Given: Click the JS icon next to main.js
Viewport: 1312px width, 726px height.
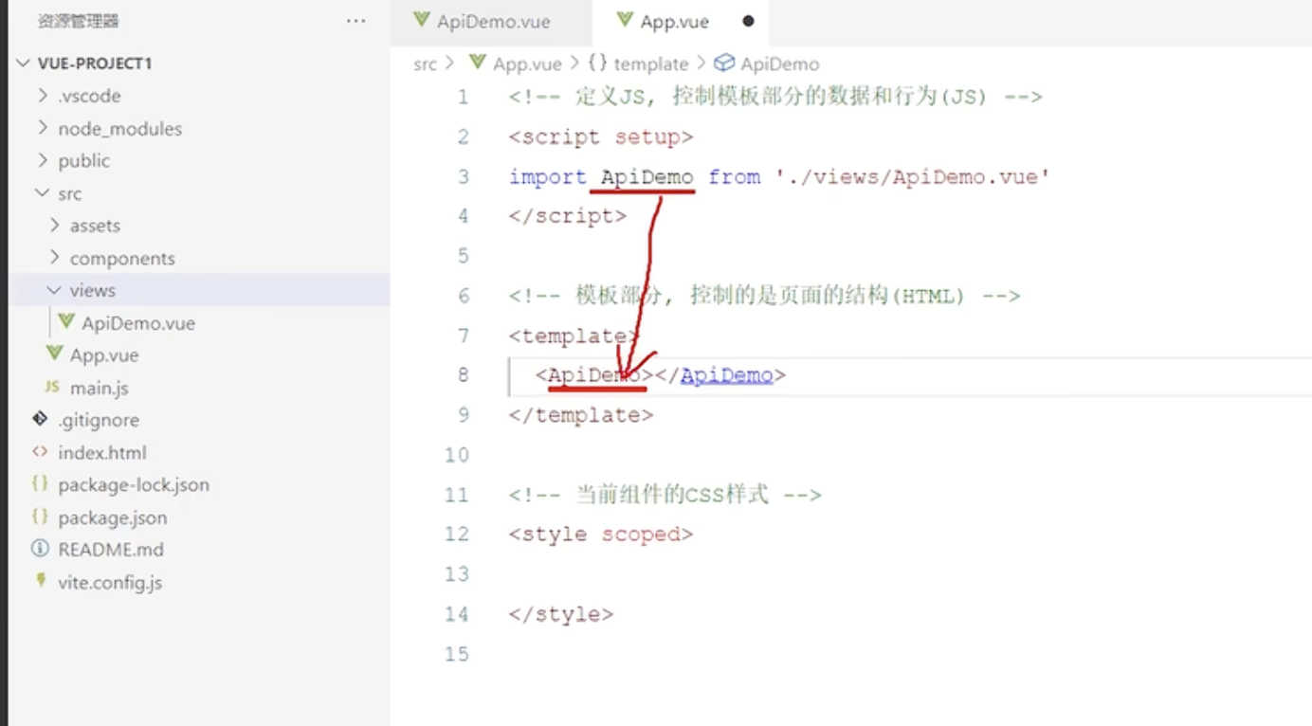Looking at the screenshot, I should pos(52,388).
